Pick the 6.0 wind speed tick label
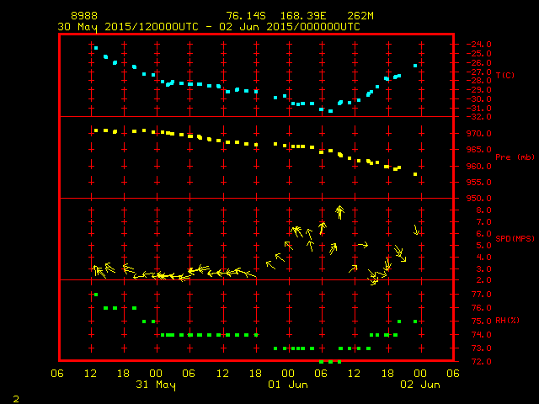The width and height of the screenshot is (539, 404). pos(483,234)
